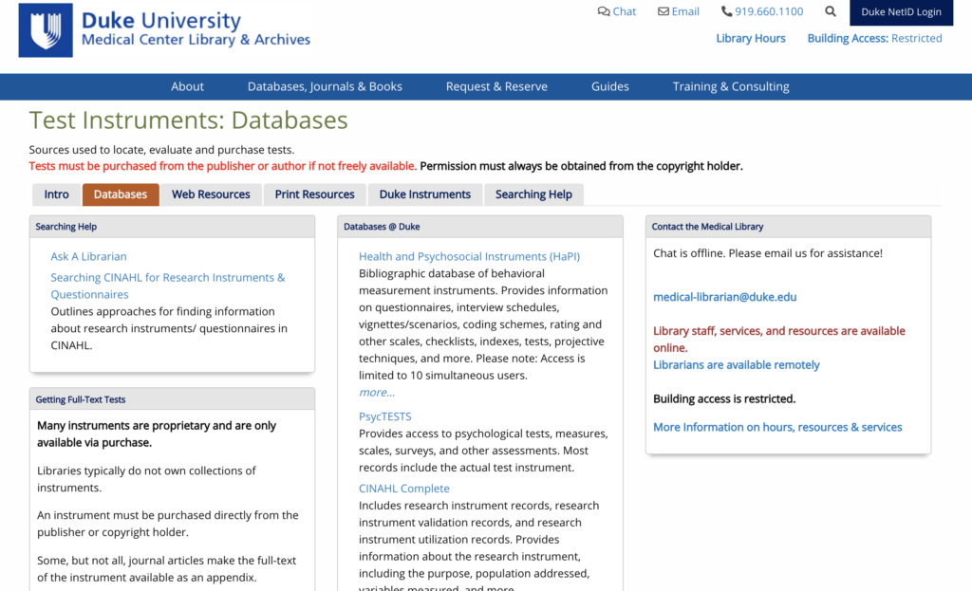Click the 919.660.1100 phone number
972x591 pixels.
[x=769, y=11]
